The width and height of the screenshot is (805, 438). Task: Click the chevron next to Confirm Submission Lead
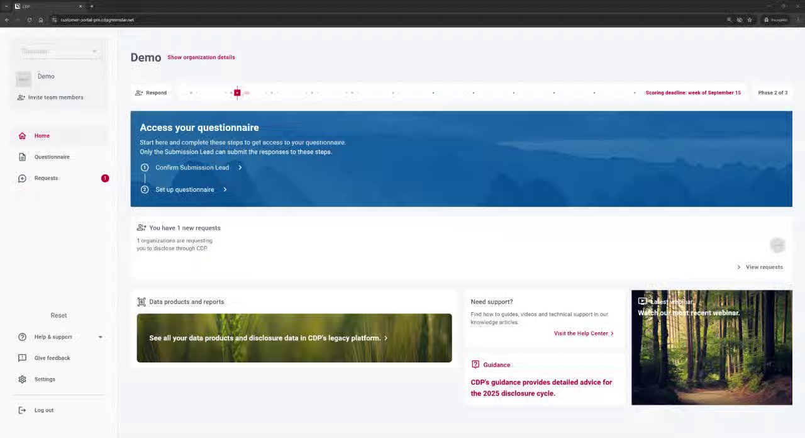tap(240, 167)
